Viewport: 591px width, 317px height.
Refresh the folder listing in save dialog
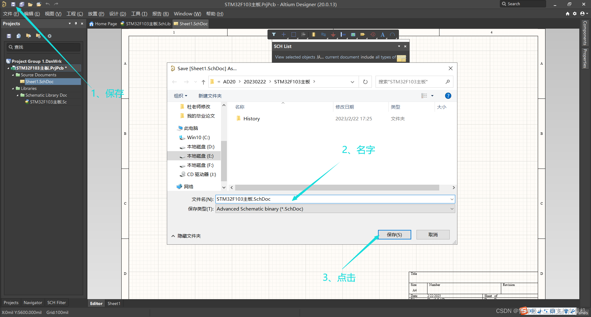(x=365, y=82)
